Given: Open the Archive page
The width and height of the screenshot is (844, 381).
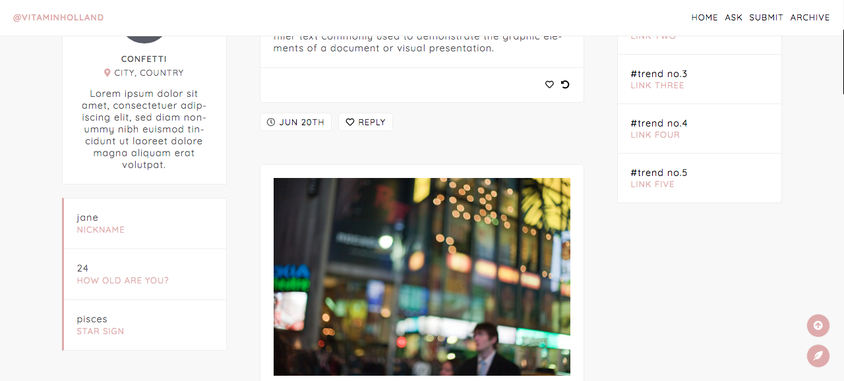Looking at the screenshot, I should [x=810, y=18].
